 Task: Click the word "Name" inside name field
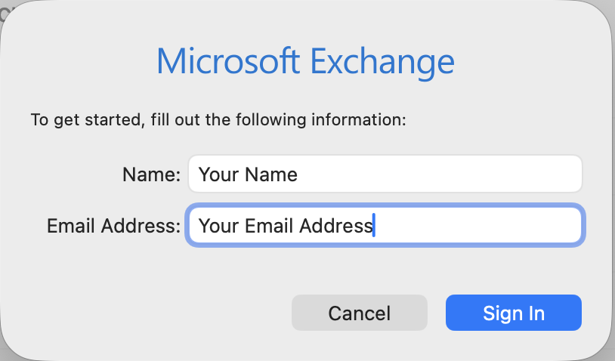269,175
